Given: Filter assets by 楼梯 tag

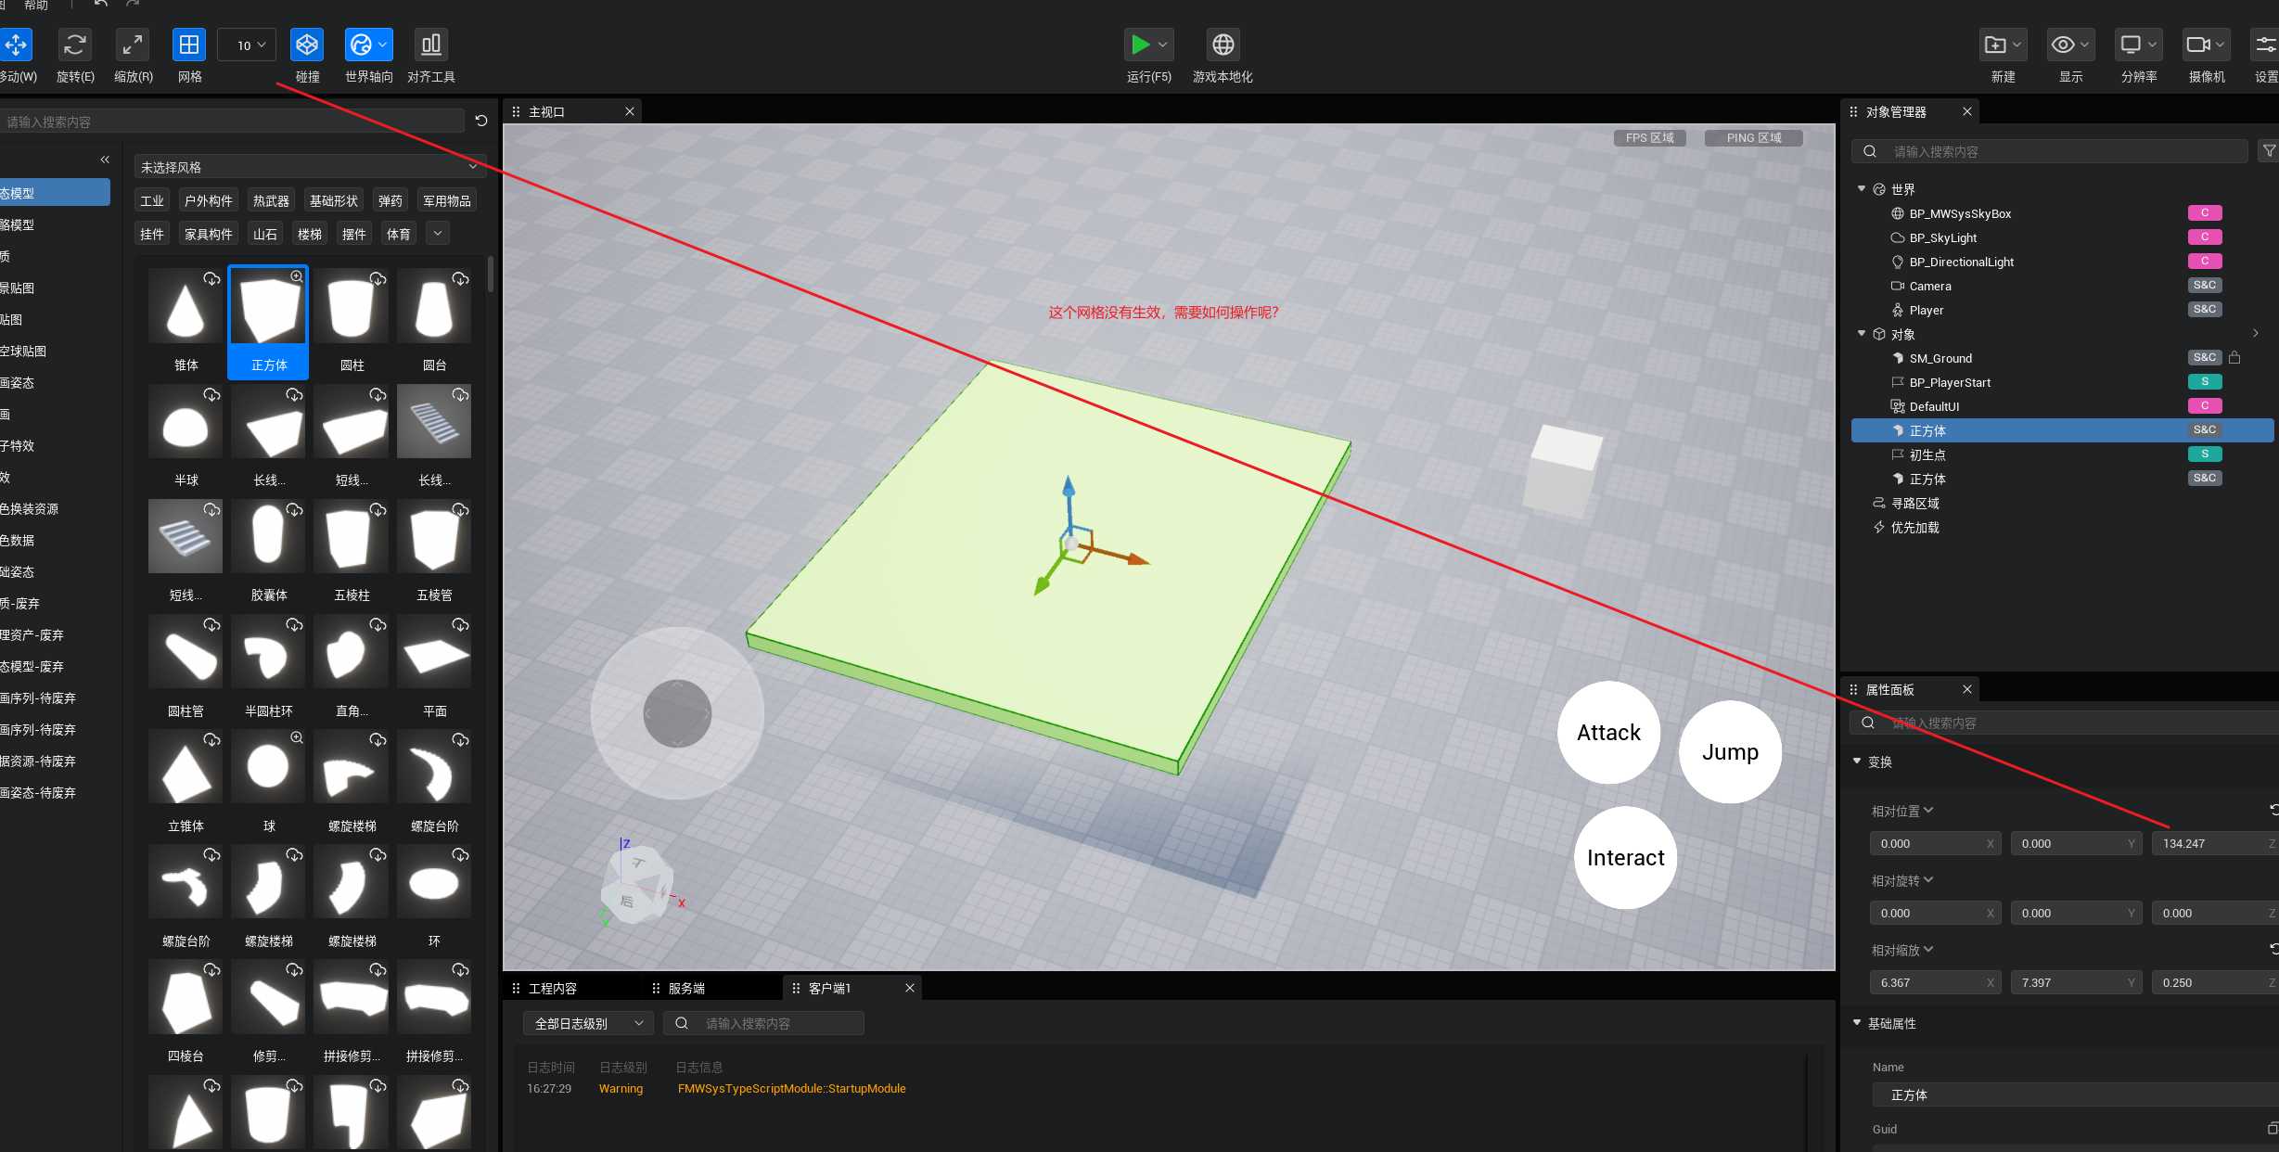Looking at the screenshot, I should (x=309, y=234).
